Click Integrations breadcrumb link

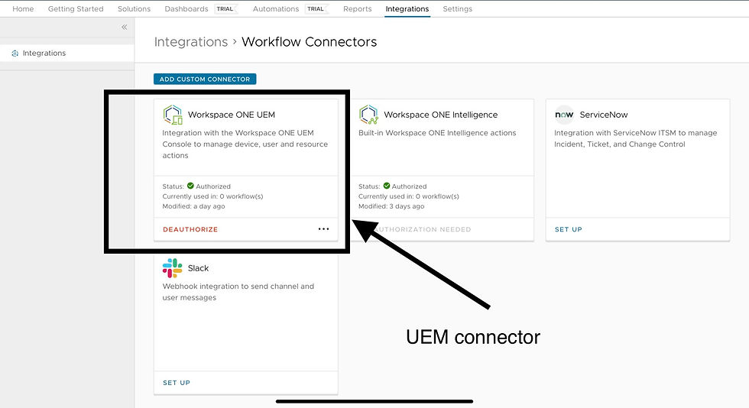point(190,42)
